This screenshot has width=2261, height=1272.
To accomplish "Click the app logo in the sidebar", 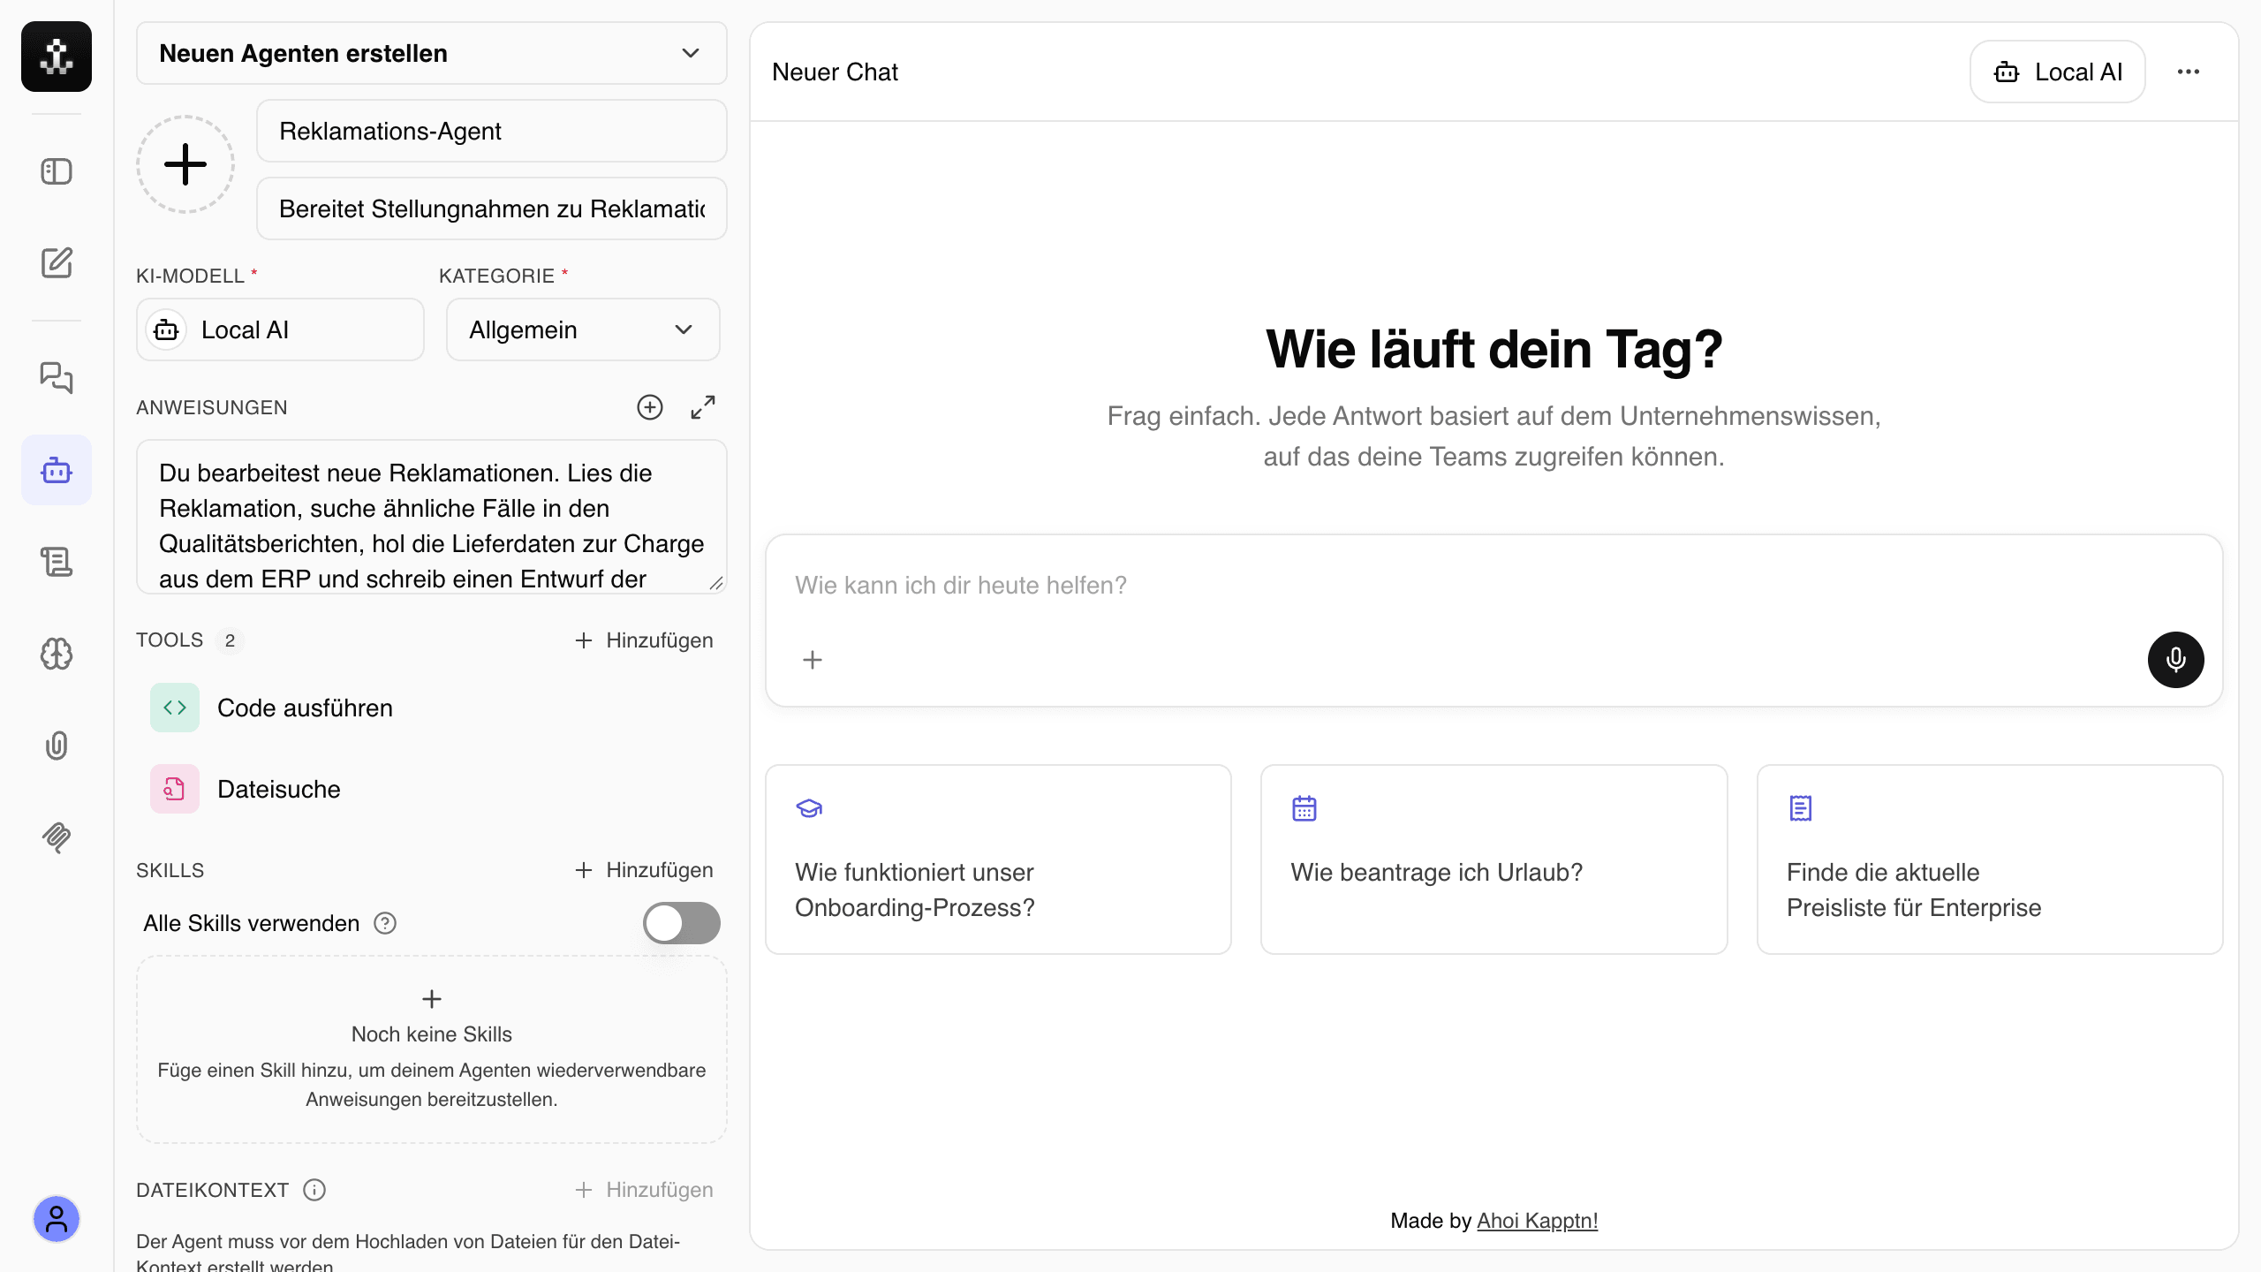I will (57, 57).
